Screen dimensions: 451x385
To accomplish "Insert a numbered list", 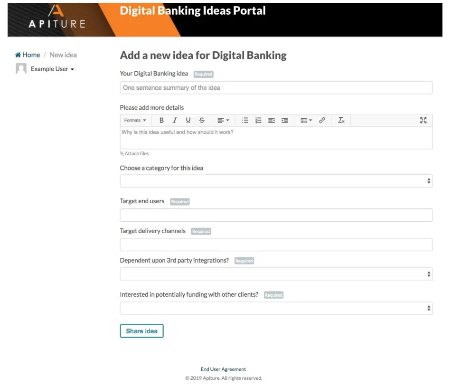I will coord(258,120).
